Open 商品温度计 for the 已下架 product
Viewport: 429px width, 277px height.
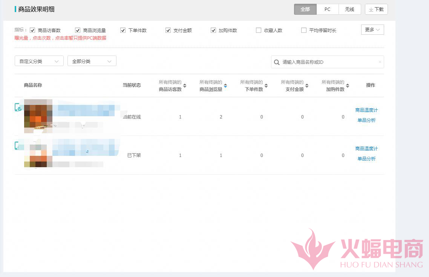click(366, 149)
